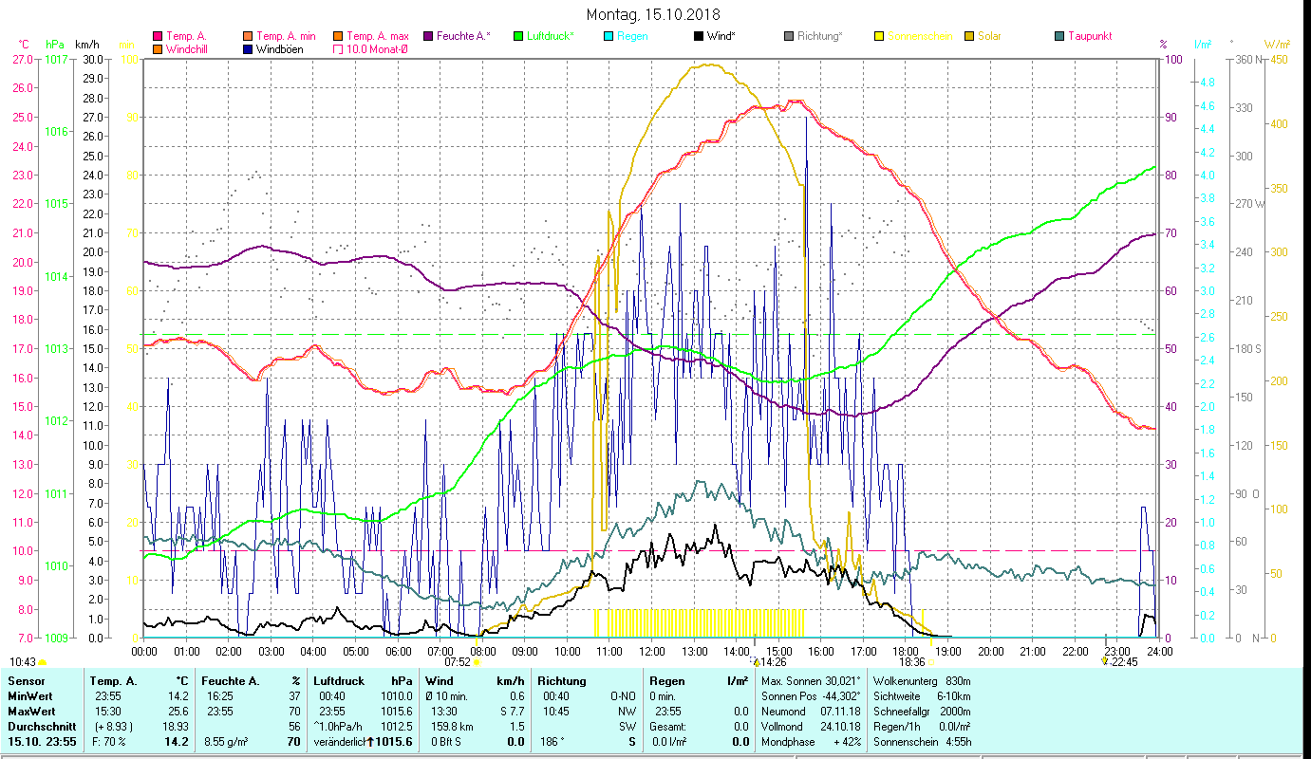
Task: Click the Richtung column header in table
Action: (x=560, y=681)
